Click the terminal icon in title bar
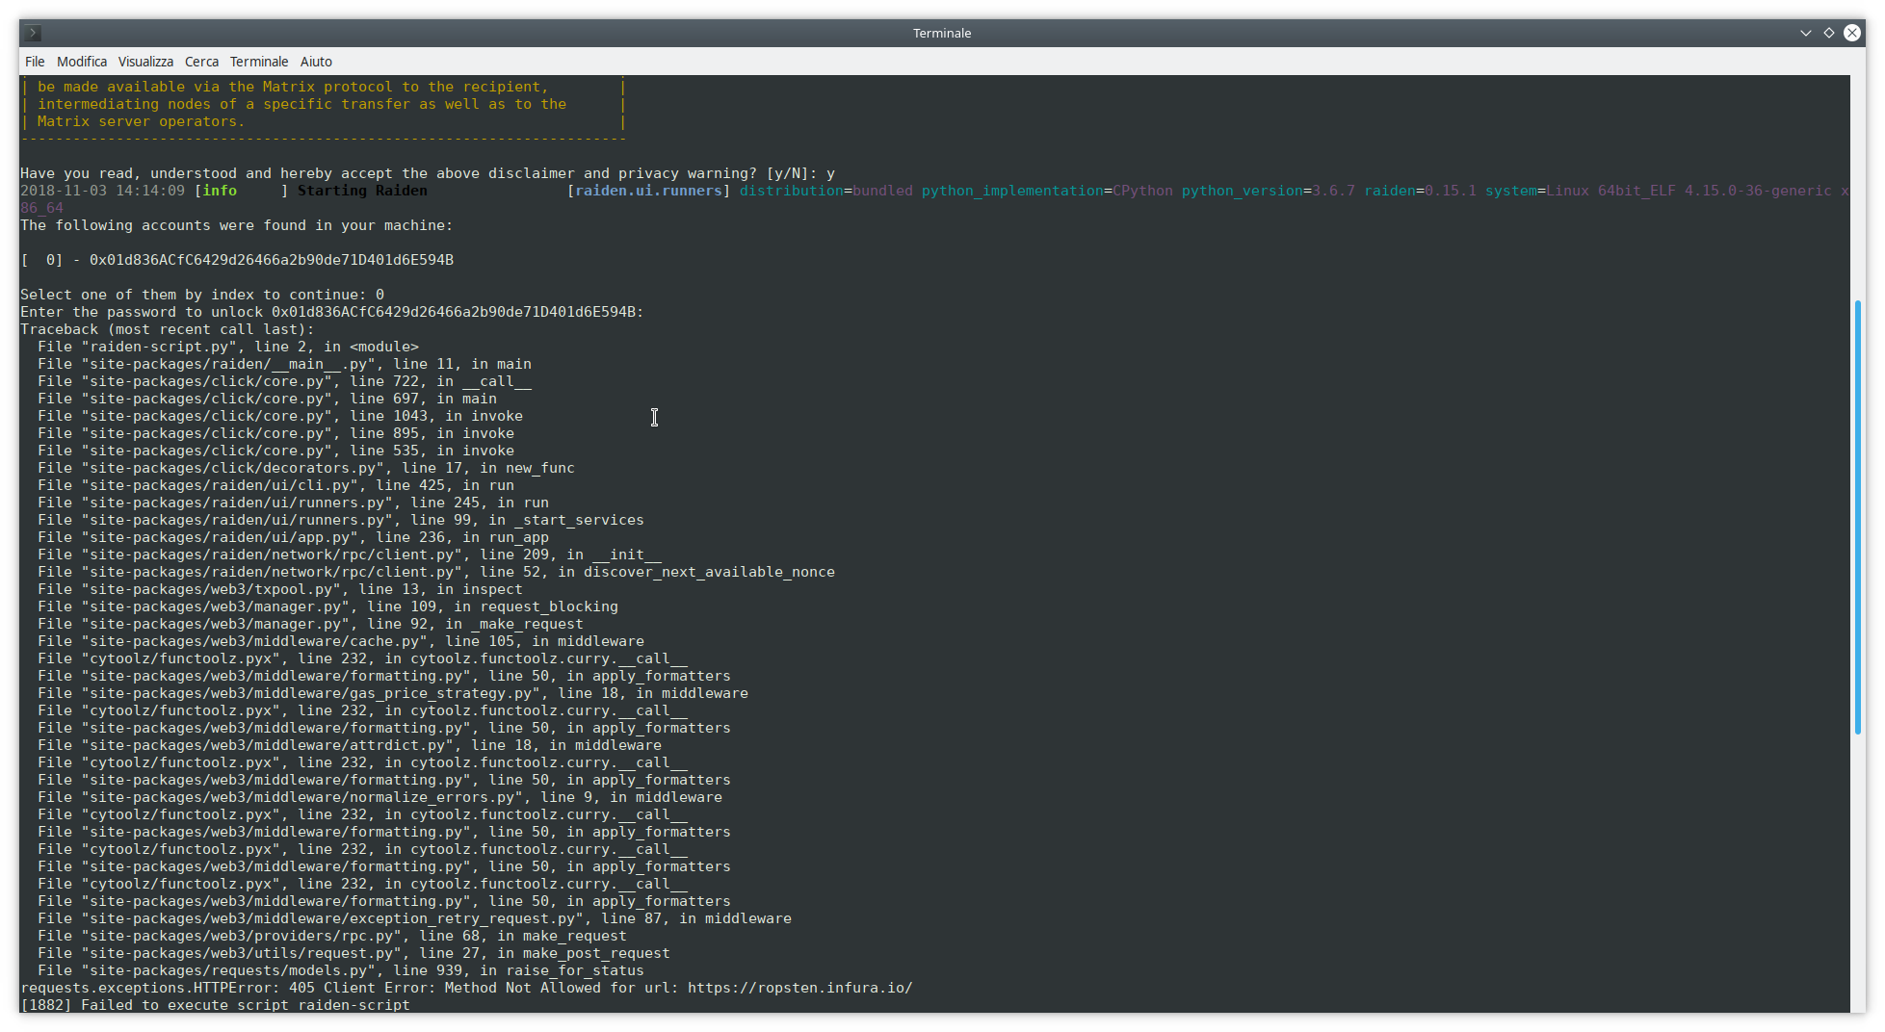Viewport: 1885px width, 1032px height. (33, 33)
